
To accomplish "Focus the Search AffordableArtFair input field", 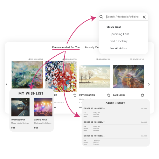I will pyautogui.click(x=123, y=17).
